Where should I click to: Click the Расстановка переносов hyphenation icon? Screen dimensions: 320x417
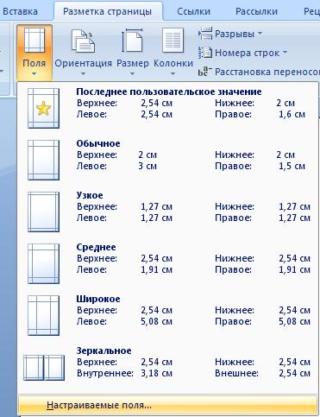point(205,72)
